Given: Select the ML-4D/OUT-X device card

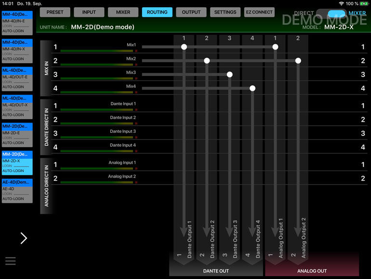Looking at the screenshot, I should point(17,107).
